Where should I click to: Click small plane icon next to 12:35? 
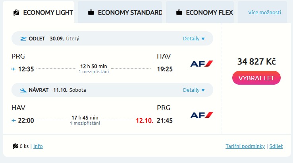(14, 69)
